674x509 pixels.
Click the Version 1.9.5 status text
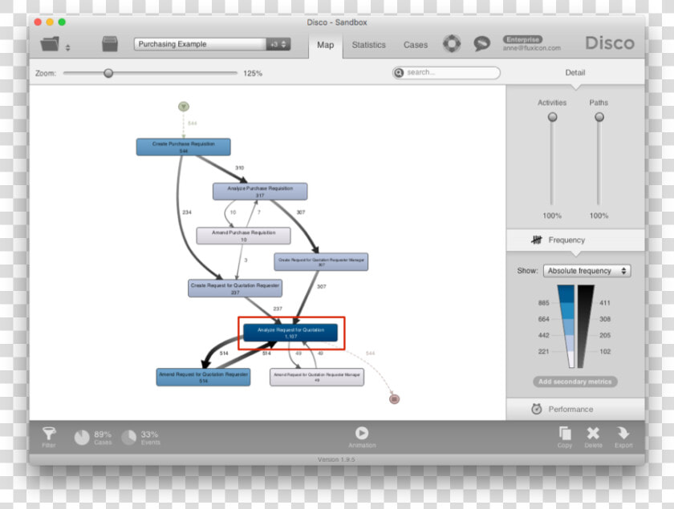pyautogui.click(x=336, y=459)
